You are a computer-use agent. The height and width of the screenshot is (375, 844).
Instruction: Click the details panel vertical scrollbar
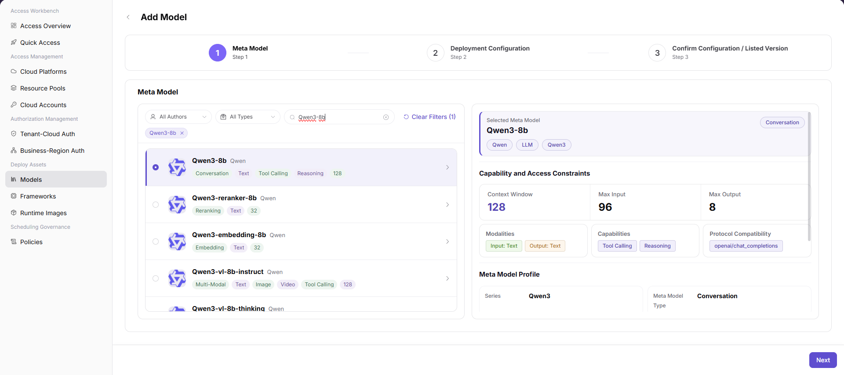(809, 177)
